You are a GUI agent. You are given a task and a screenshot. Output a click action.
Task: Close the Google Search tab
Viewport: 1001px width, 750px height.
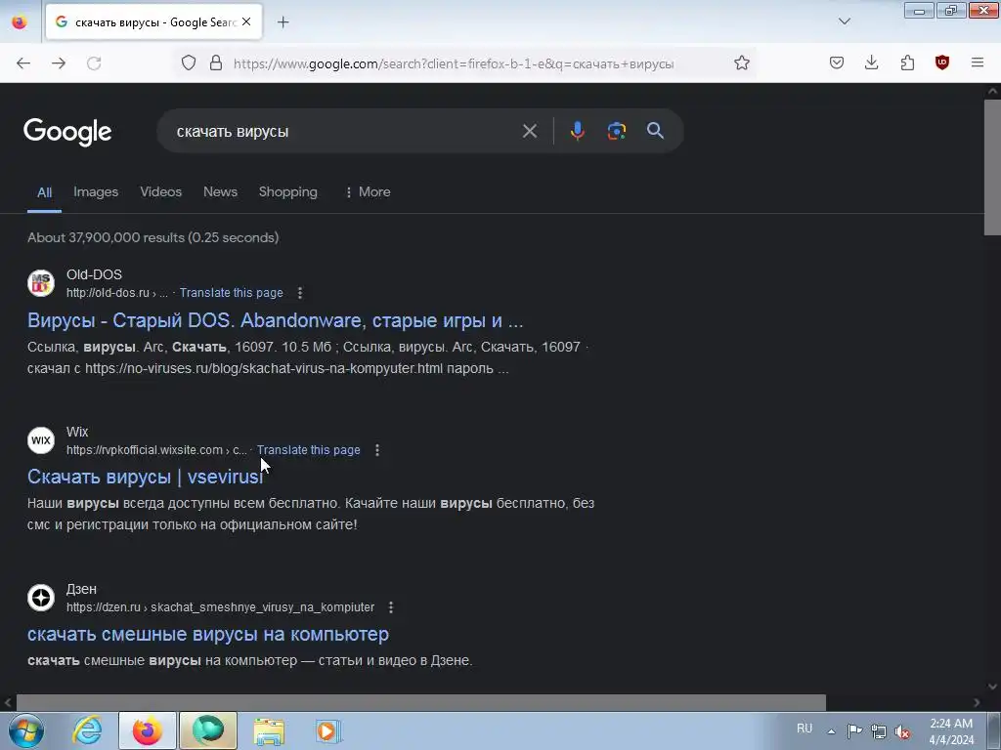(246, 21)
